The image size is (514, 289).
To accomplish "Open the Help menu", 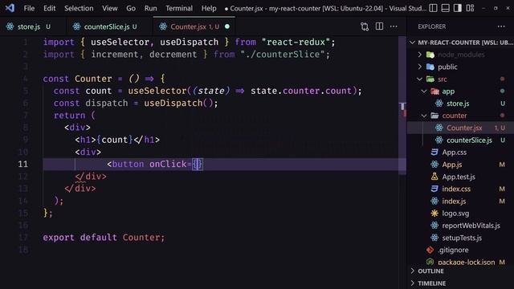I will tap(209, 8).
